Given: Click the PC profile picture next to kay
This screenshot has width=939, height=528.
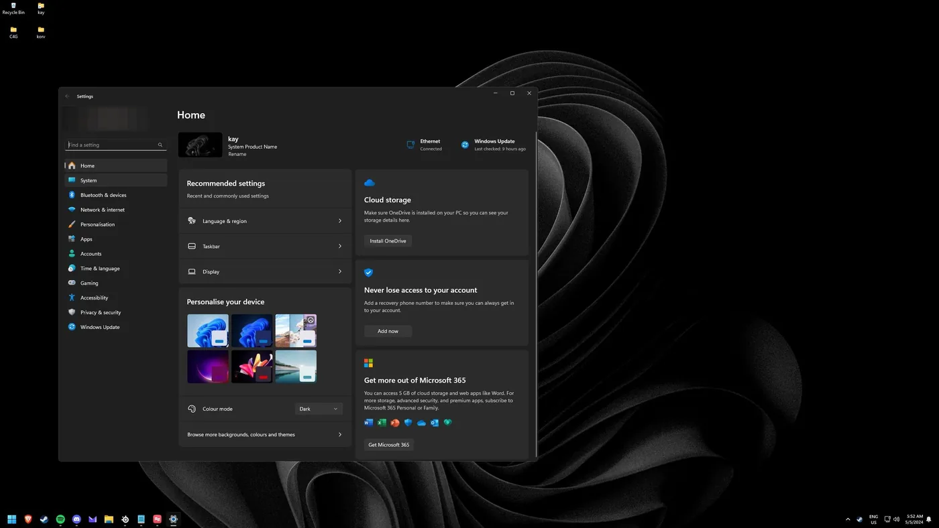Looking at the screenshot, I should coord(200,145).
